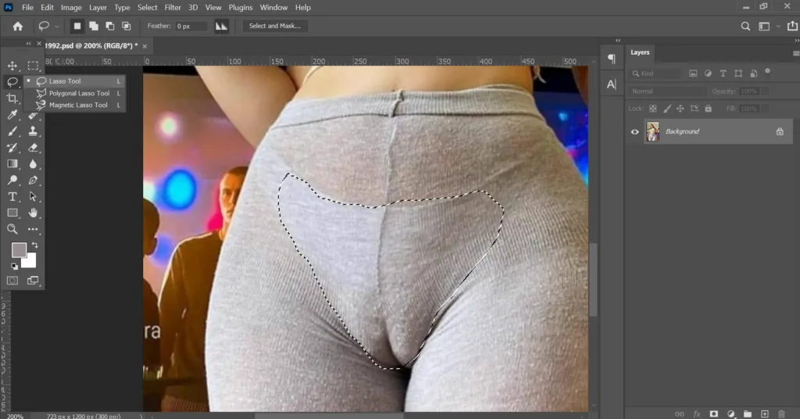Select the Zoom tool in toolbar
Image resolution: width=800 pixels, height=419 pixels.
point(12,229)
